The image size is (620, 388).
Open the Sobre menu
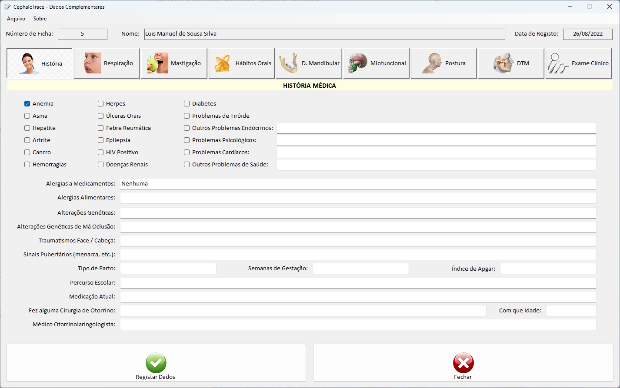40,19
